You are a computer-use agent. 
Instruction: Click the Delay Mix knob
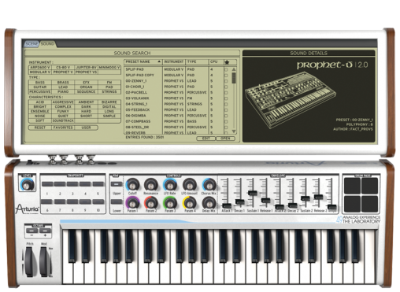[x=209, y=203]
